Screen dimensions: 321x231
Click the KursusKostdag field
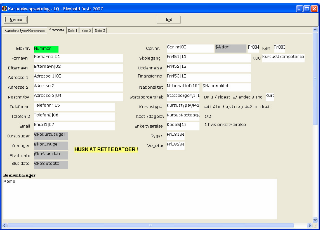point(183,117)
